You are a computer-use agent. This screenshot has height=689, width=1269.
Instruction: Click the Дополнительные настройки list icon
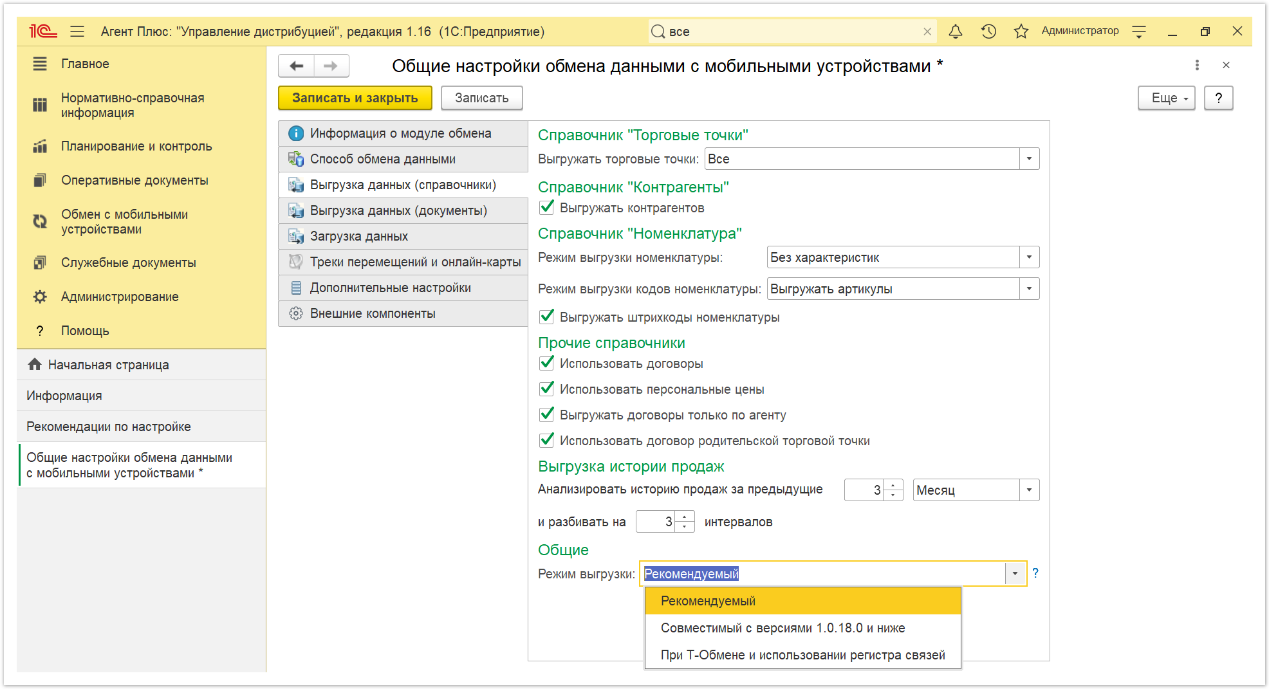tap(296, 288)
